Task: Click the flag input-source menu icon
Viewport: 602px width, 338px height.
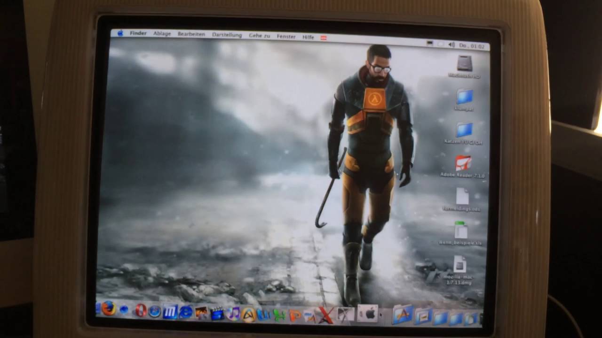Action: (x=323, y=38)
